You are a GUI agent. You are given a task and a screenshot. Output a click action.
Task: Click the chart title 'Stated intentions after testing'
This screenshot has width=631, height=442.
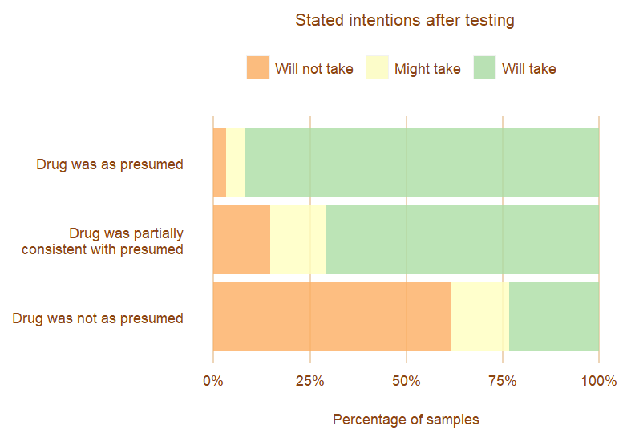(404, 21)
